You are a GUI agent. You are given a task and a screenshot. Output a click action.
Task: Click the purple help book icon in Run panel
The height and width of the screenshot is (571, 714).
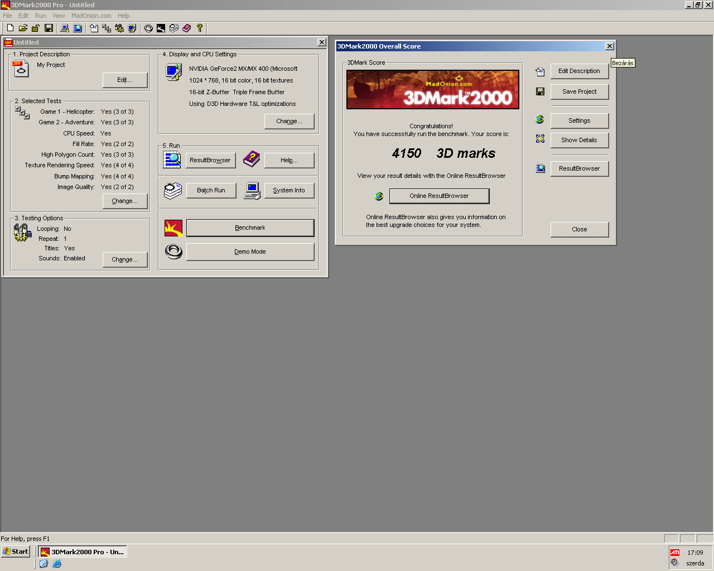point(252,159)
